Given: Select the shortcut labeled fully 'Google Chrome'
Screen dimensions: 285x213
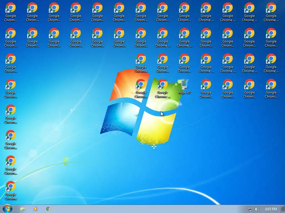Looking at the screenshot, I should [11, 191].
